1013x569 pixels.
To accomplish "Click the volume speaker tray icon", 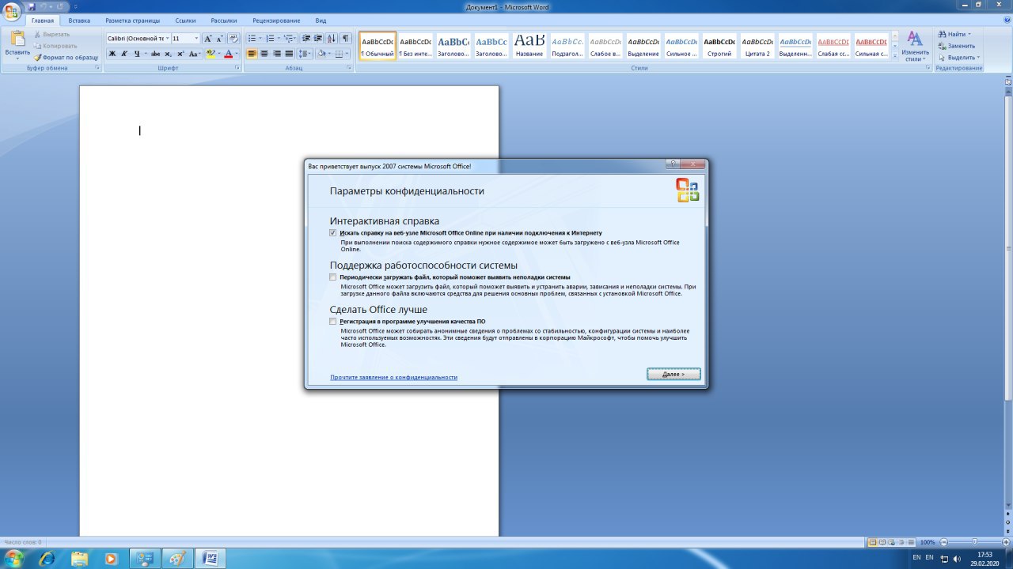I will pos(957,559).
